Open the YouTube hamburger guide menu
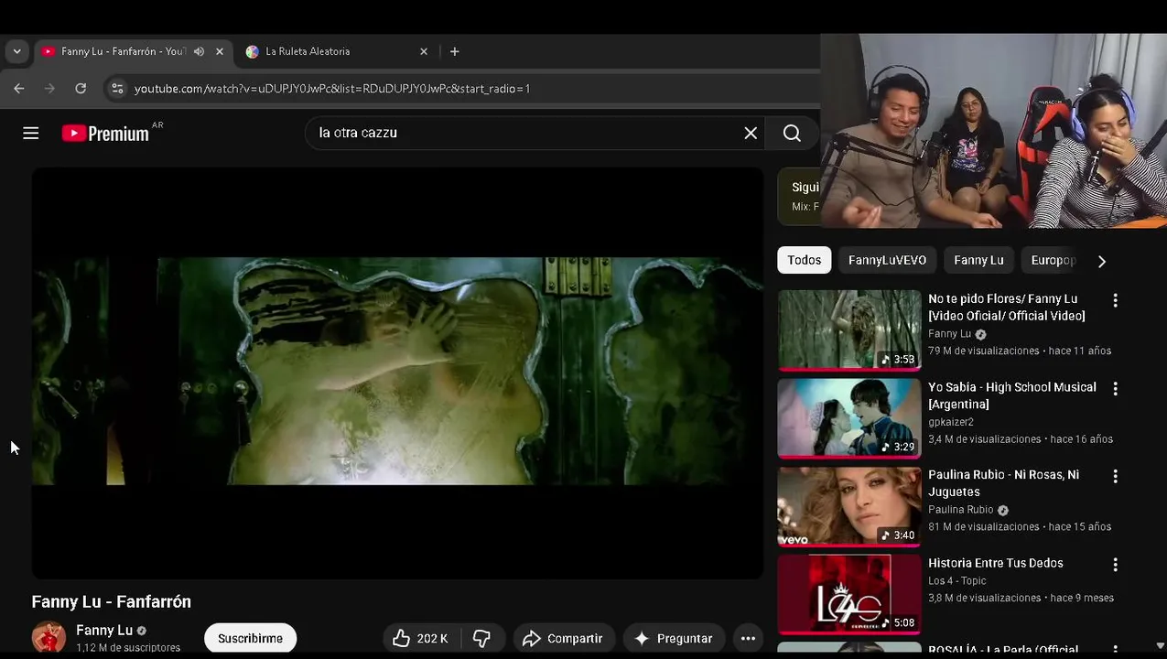This screenshot has width=1167, height=659. 30,134
